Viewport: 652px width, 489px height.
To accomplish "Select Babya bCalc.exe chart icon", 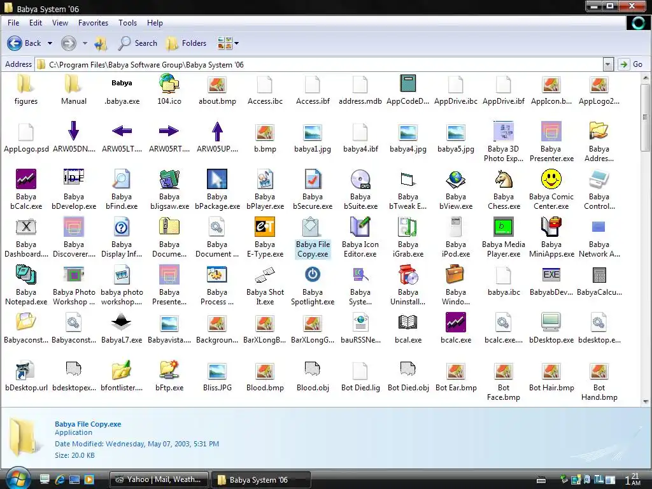I will pos(25,179).
